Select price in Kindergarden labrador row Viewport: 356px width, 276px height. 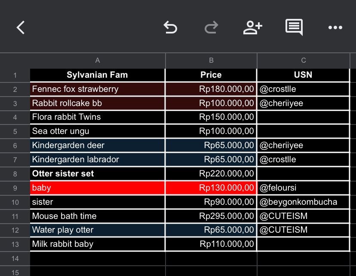[x=211, y=160]
